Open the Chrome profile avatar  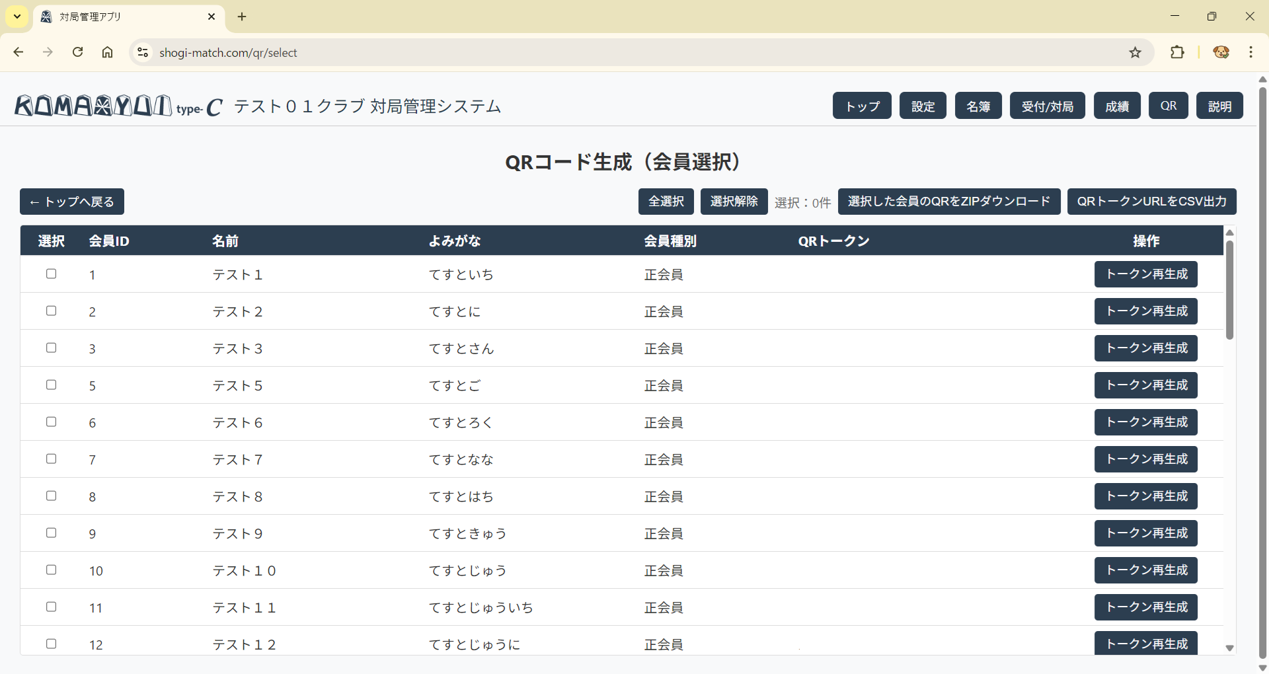click(x=1221, y=52)
